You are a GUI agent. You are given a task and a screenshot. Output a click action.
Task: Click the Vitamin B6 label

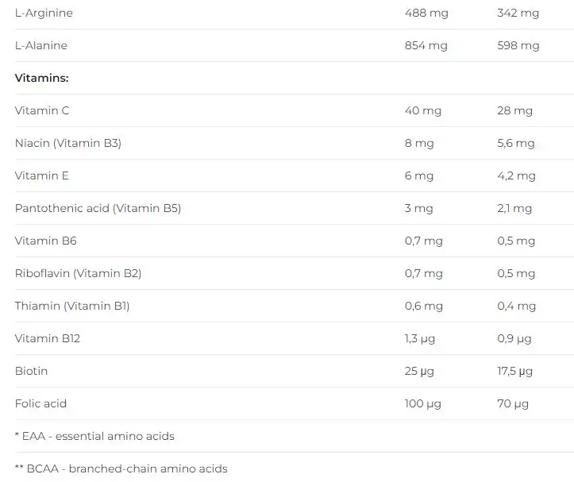tap(46, 241)
